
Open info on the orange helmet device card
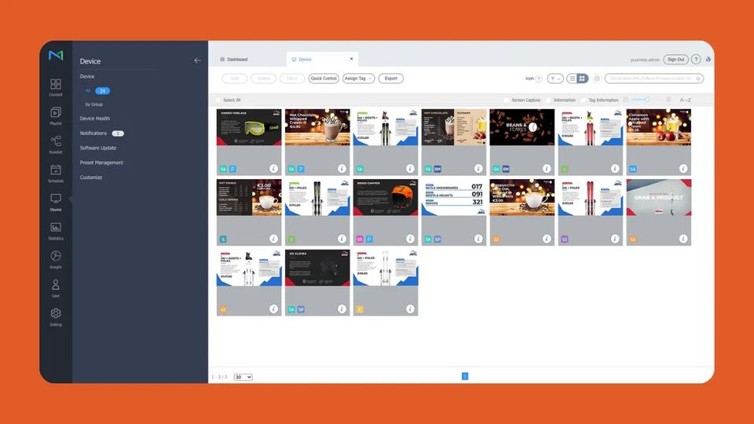410,239
